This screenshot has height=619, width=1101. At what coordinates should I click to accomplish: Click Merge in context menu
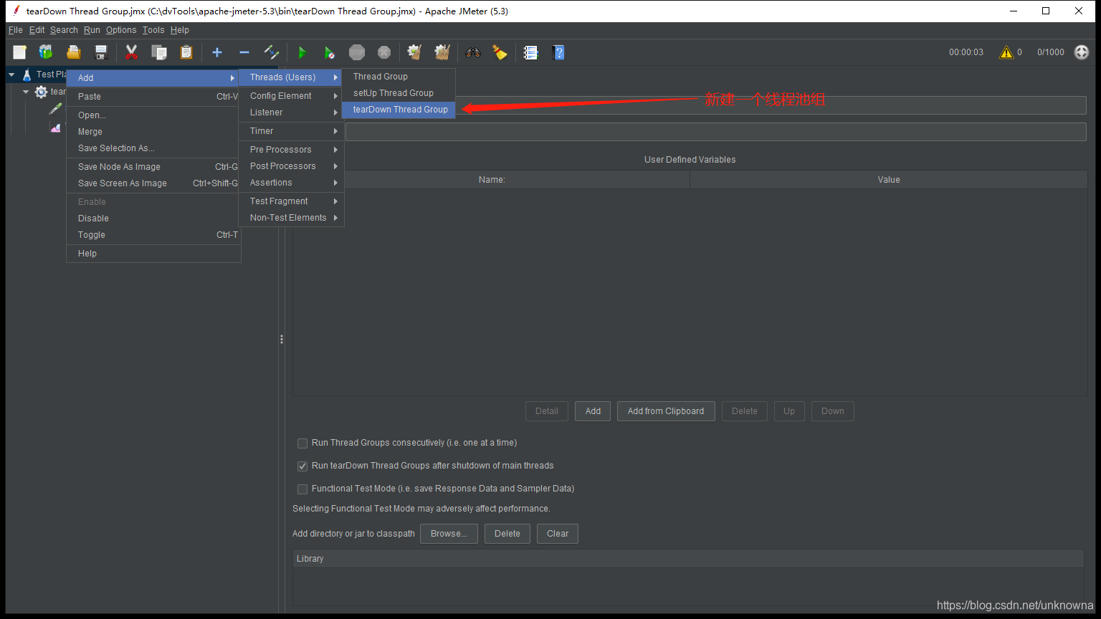coord(153,132)
